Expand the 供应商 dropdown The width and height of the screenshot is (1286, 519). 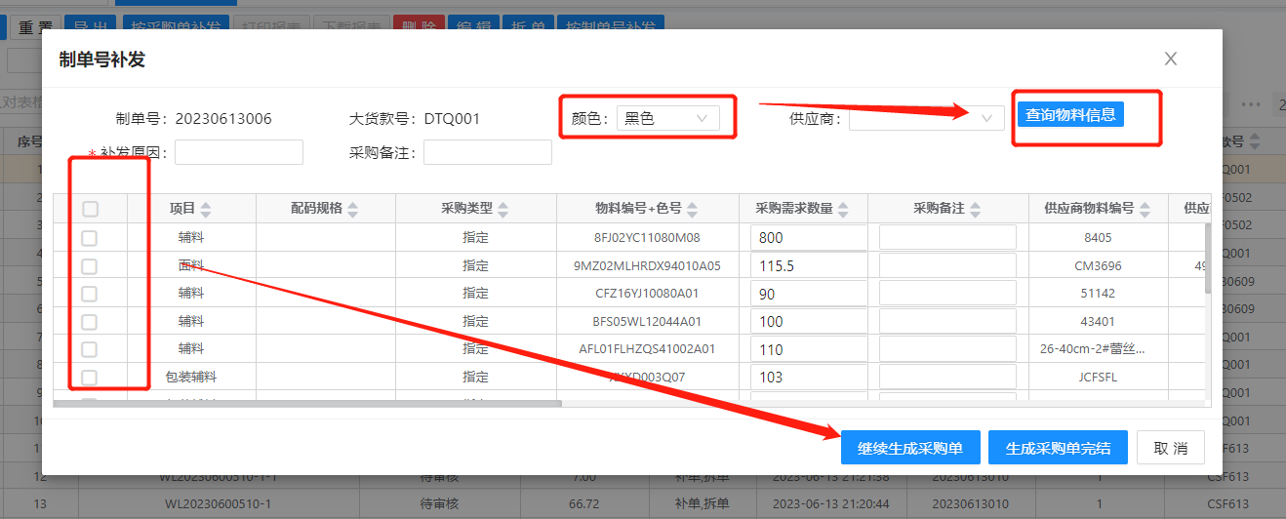(926, 118)
